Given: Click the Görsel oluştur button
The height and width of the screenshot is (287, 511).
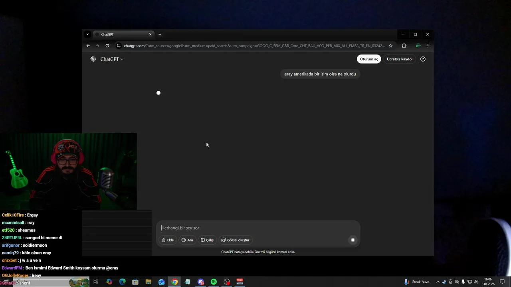Looking at the screenshot, I should (x=235, y=240).
